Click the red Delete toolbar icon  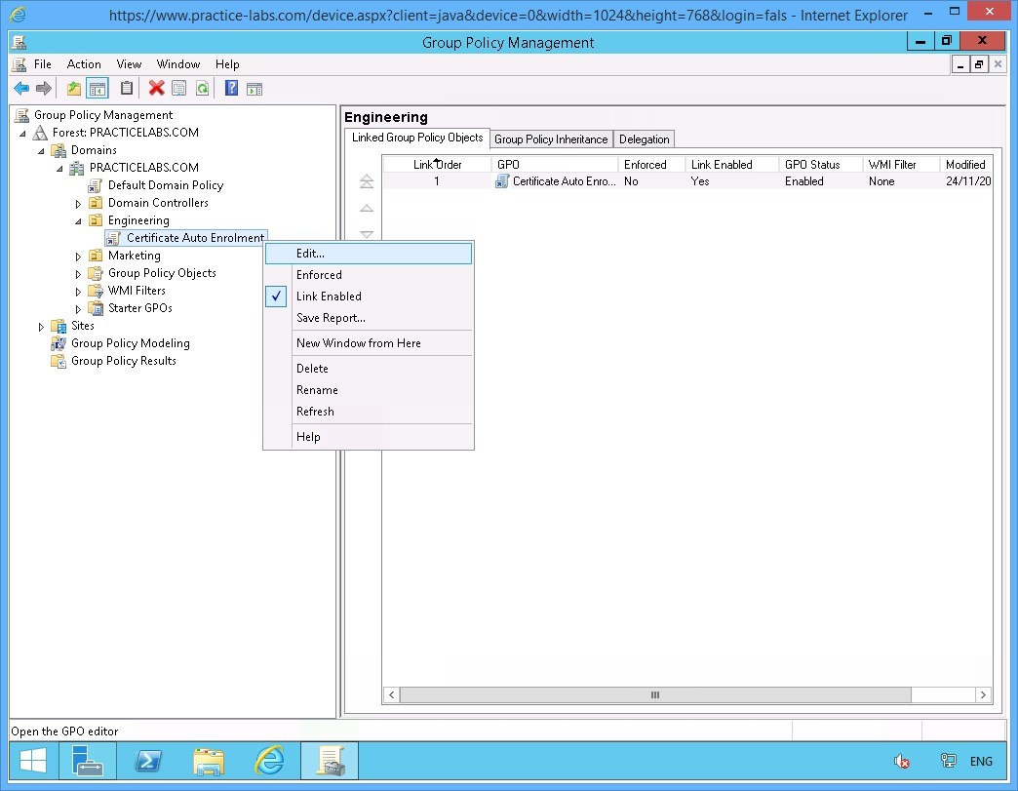(x=155, y=88)
